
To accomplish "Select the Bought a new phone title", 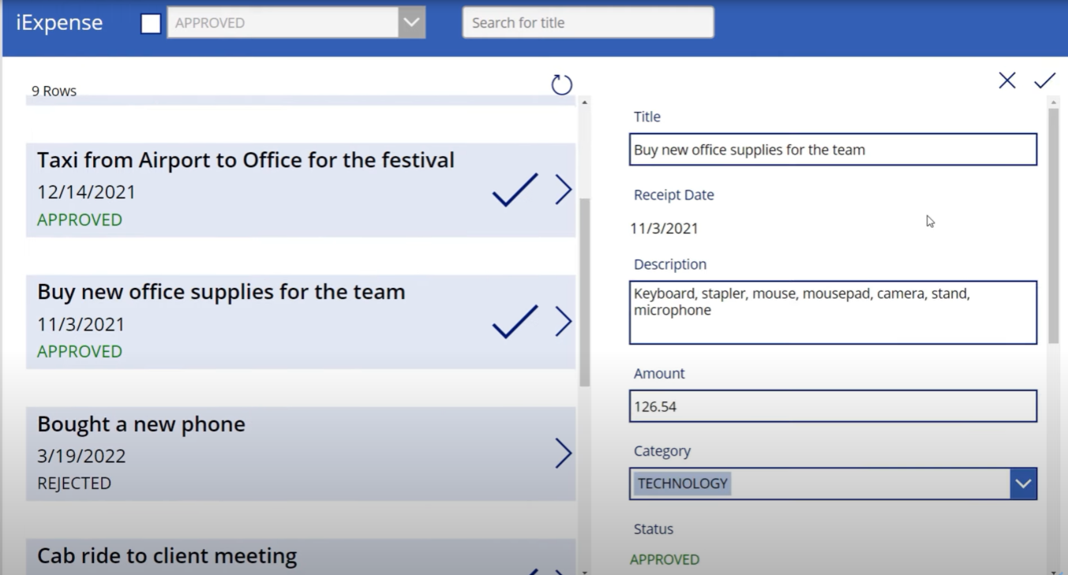I will tap(141, 424).
